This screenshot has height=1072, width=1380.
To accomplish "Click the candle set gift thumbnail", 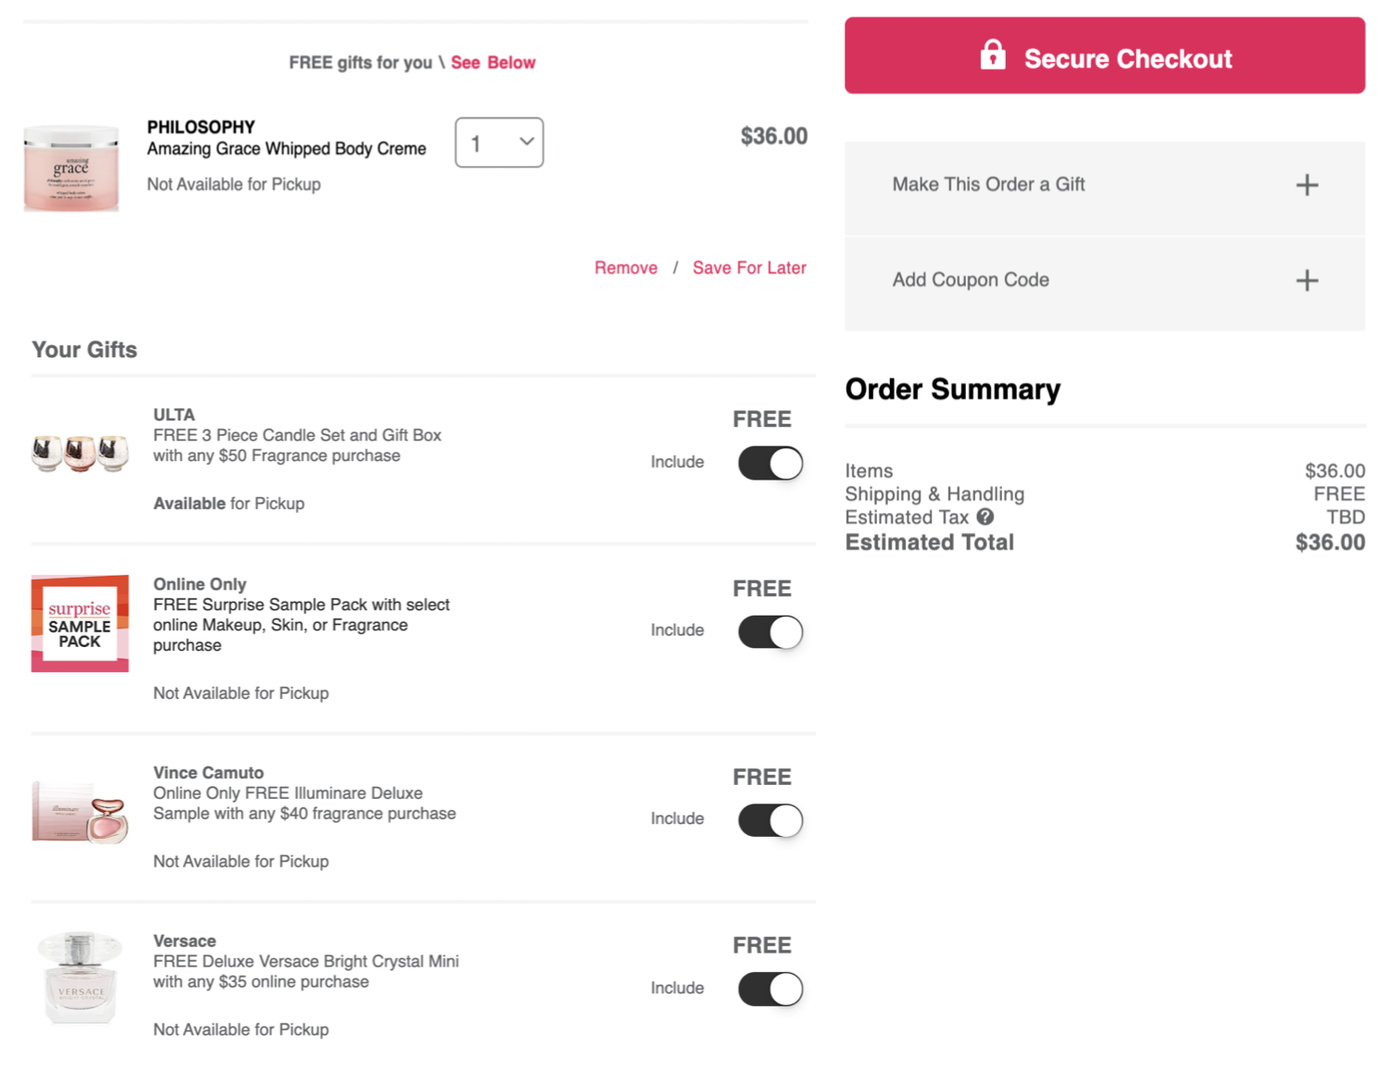I will [x=80, y=453].
